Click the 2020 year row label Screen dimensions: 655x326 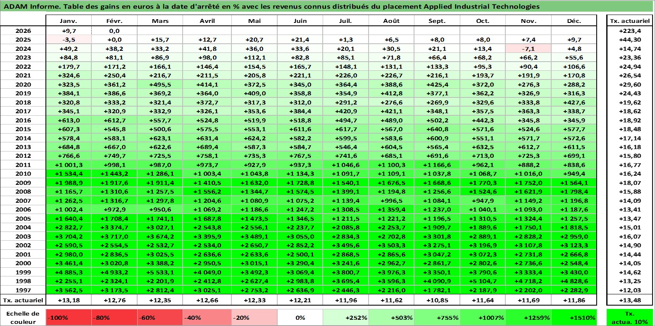click(23, 85)
